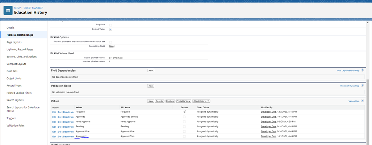Open the Values Help question icon
This screenshot has width=372, height=145.
click(362, 101)
